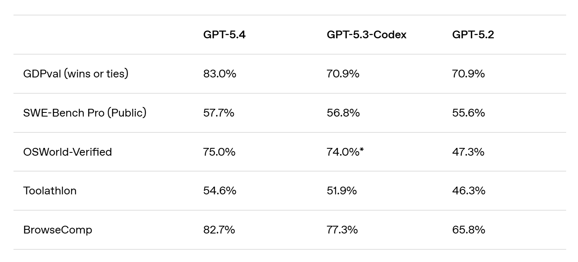Click the 46.3% Toolathlon value
This screenshot has width=578, height=262.
pyautogui.click(x=469, y=191)
